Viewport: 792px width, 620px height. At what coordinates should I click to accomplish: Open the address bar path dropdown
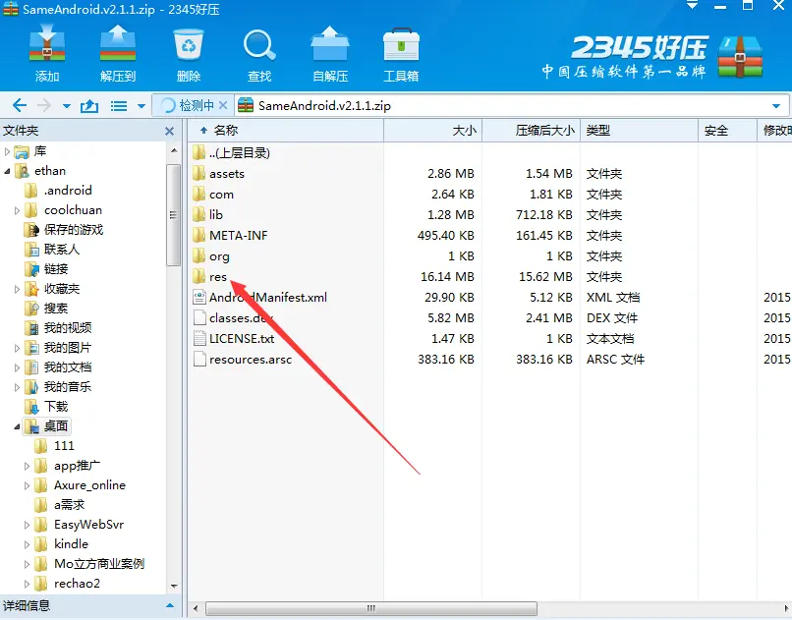click(776, 106)
